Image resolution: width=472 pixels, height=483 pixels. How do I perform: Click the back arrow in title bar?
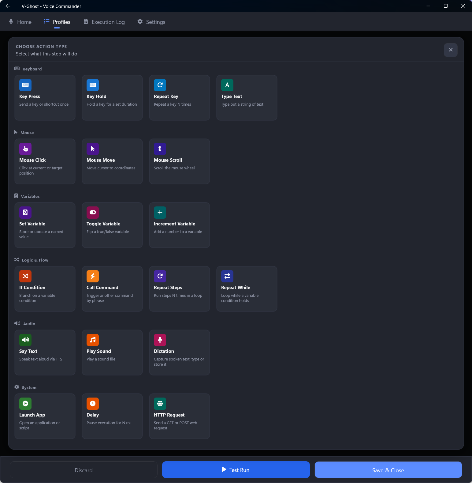click(x=8, y=6)
